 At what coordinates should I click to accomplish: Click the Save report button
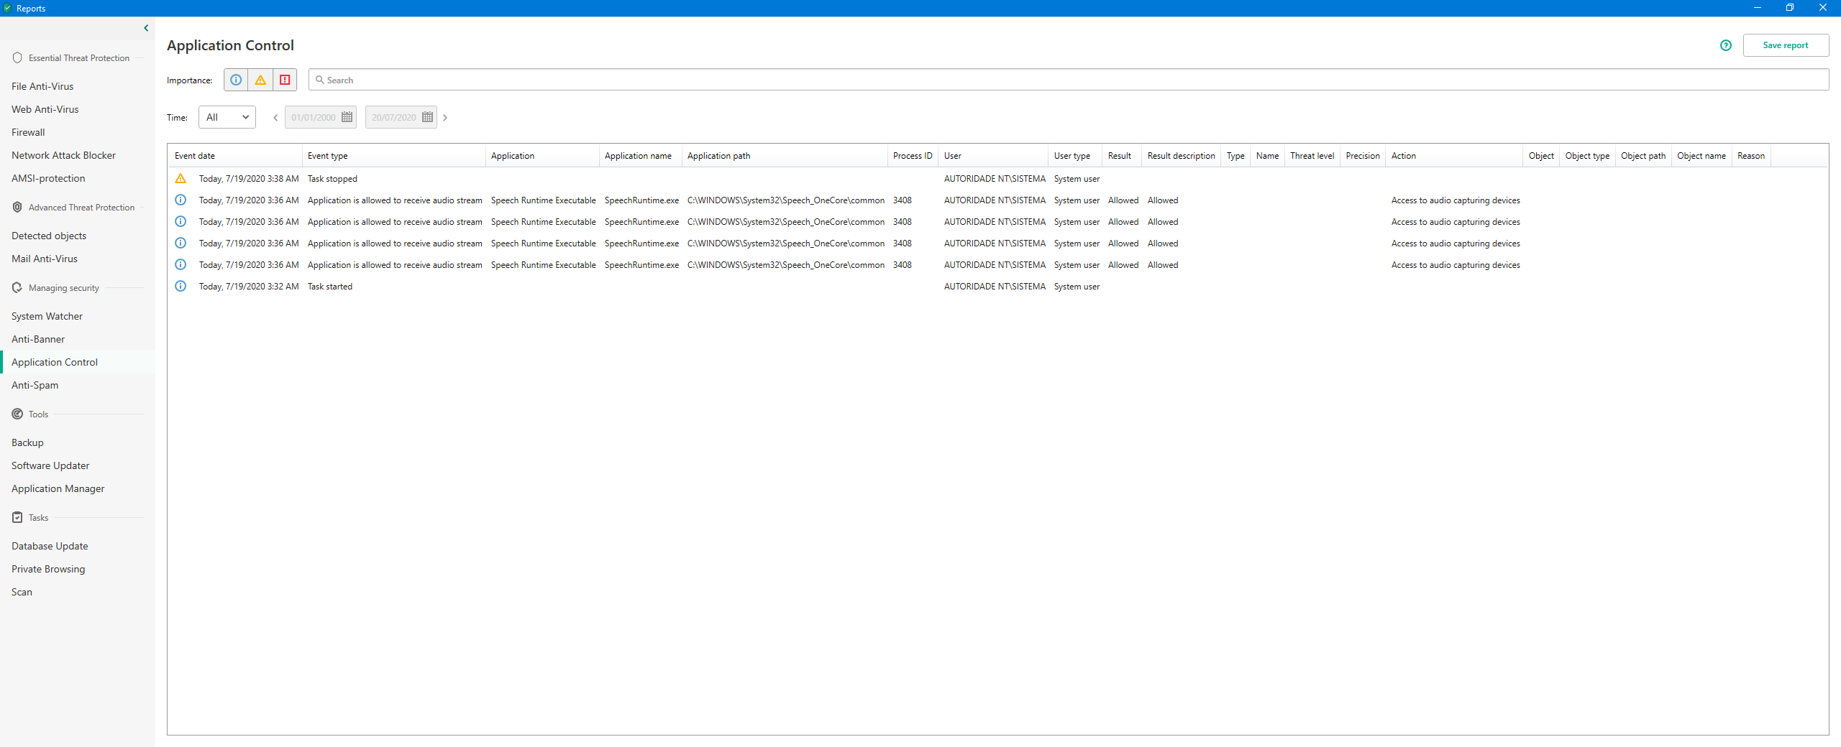pos(1785,45)
